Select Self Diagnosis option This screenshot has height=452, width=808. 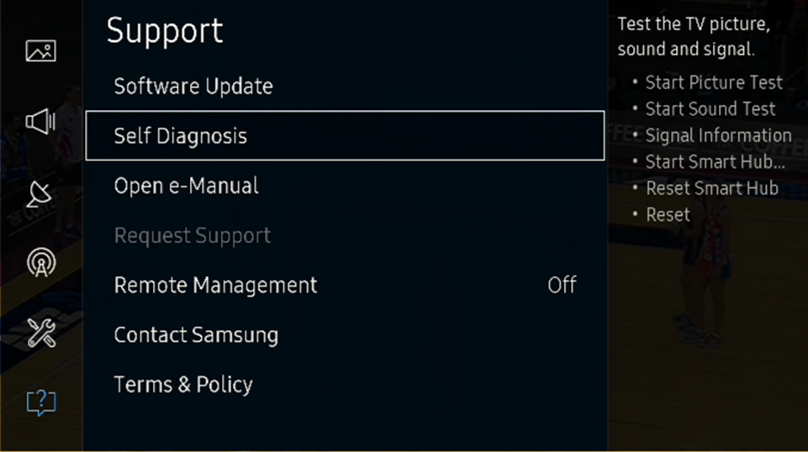pos(346,135)
